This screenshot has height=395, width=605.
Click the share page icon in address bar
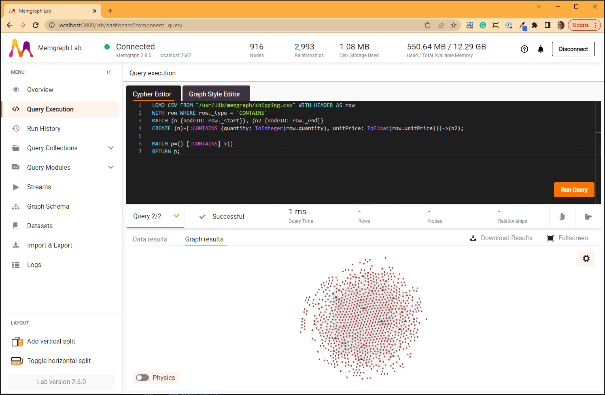coord(441,25)
